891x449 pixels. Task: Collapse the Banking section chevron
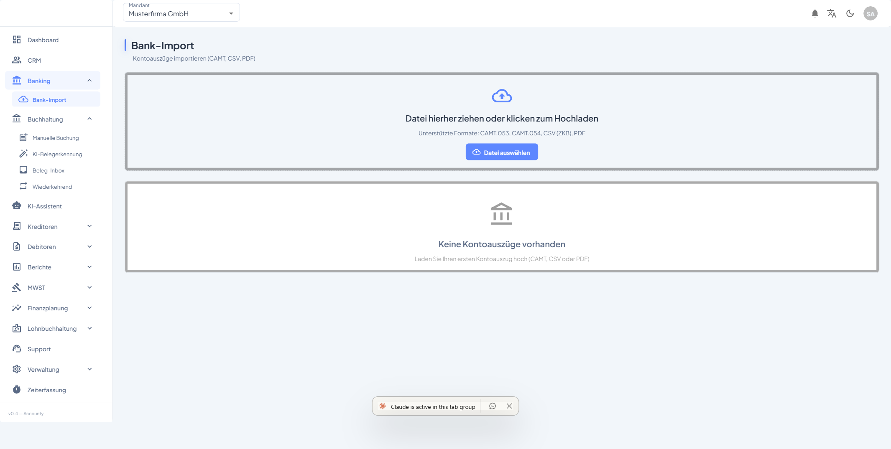(x=89, y=81)
